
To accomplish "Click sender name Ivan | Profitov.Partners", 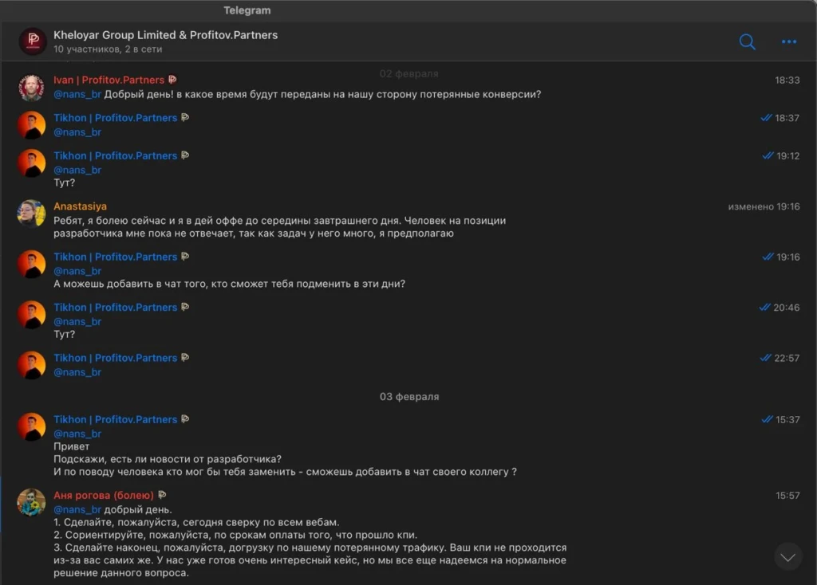I will (109, 80).
